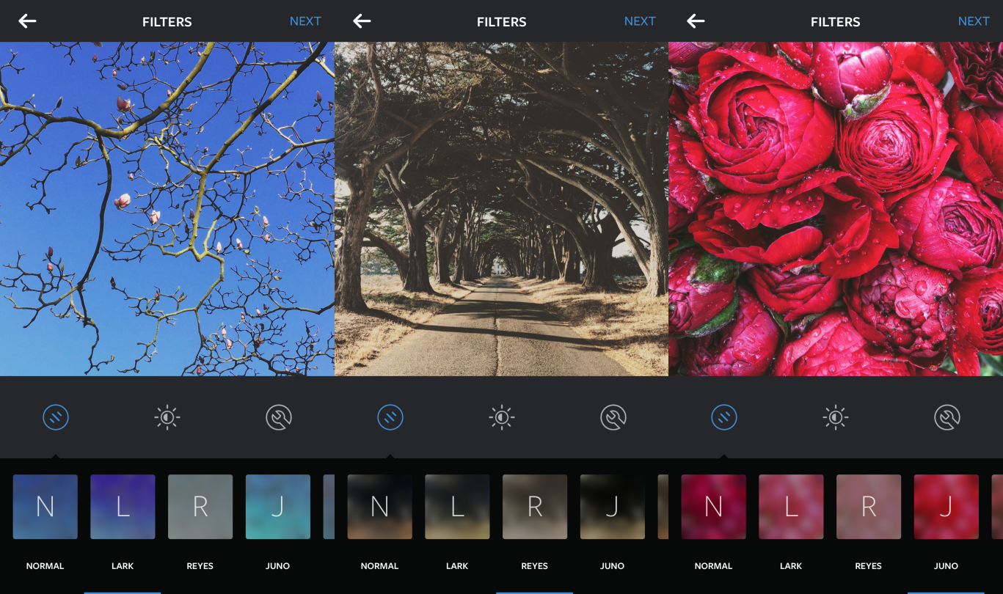Screen dimensions: 1003x594
Task: Open brightness (Lux) icon under roses photo
Action: (x=836, y=417)
